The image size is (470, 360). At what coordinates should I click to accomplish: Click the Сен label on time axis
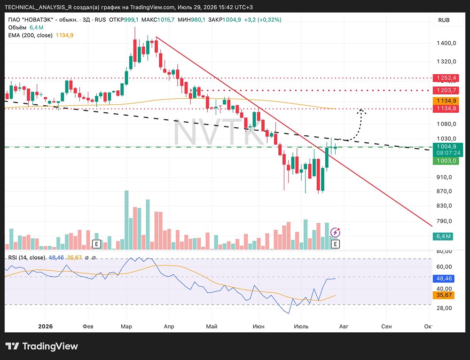tap(386, 326)
